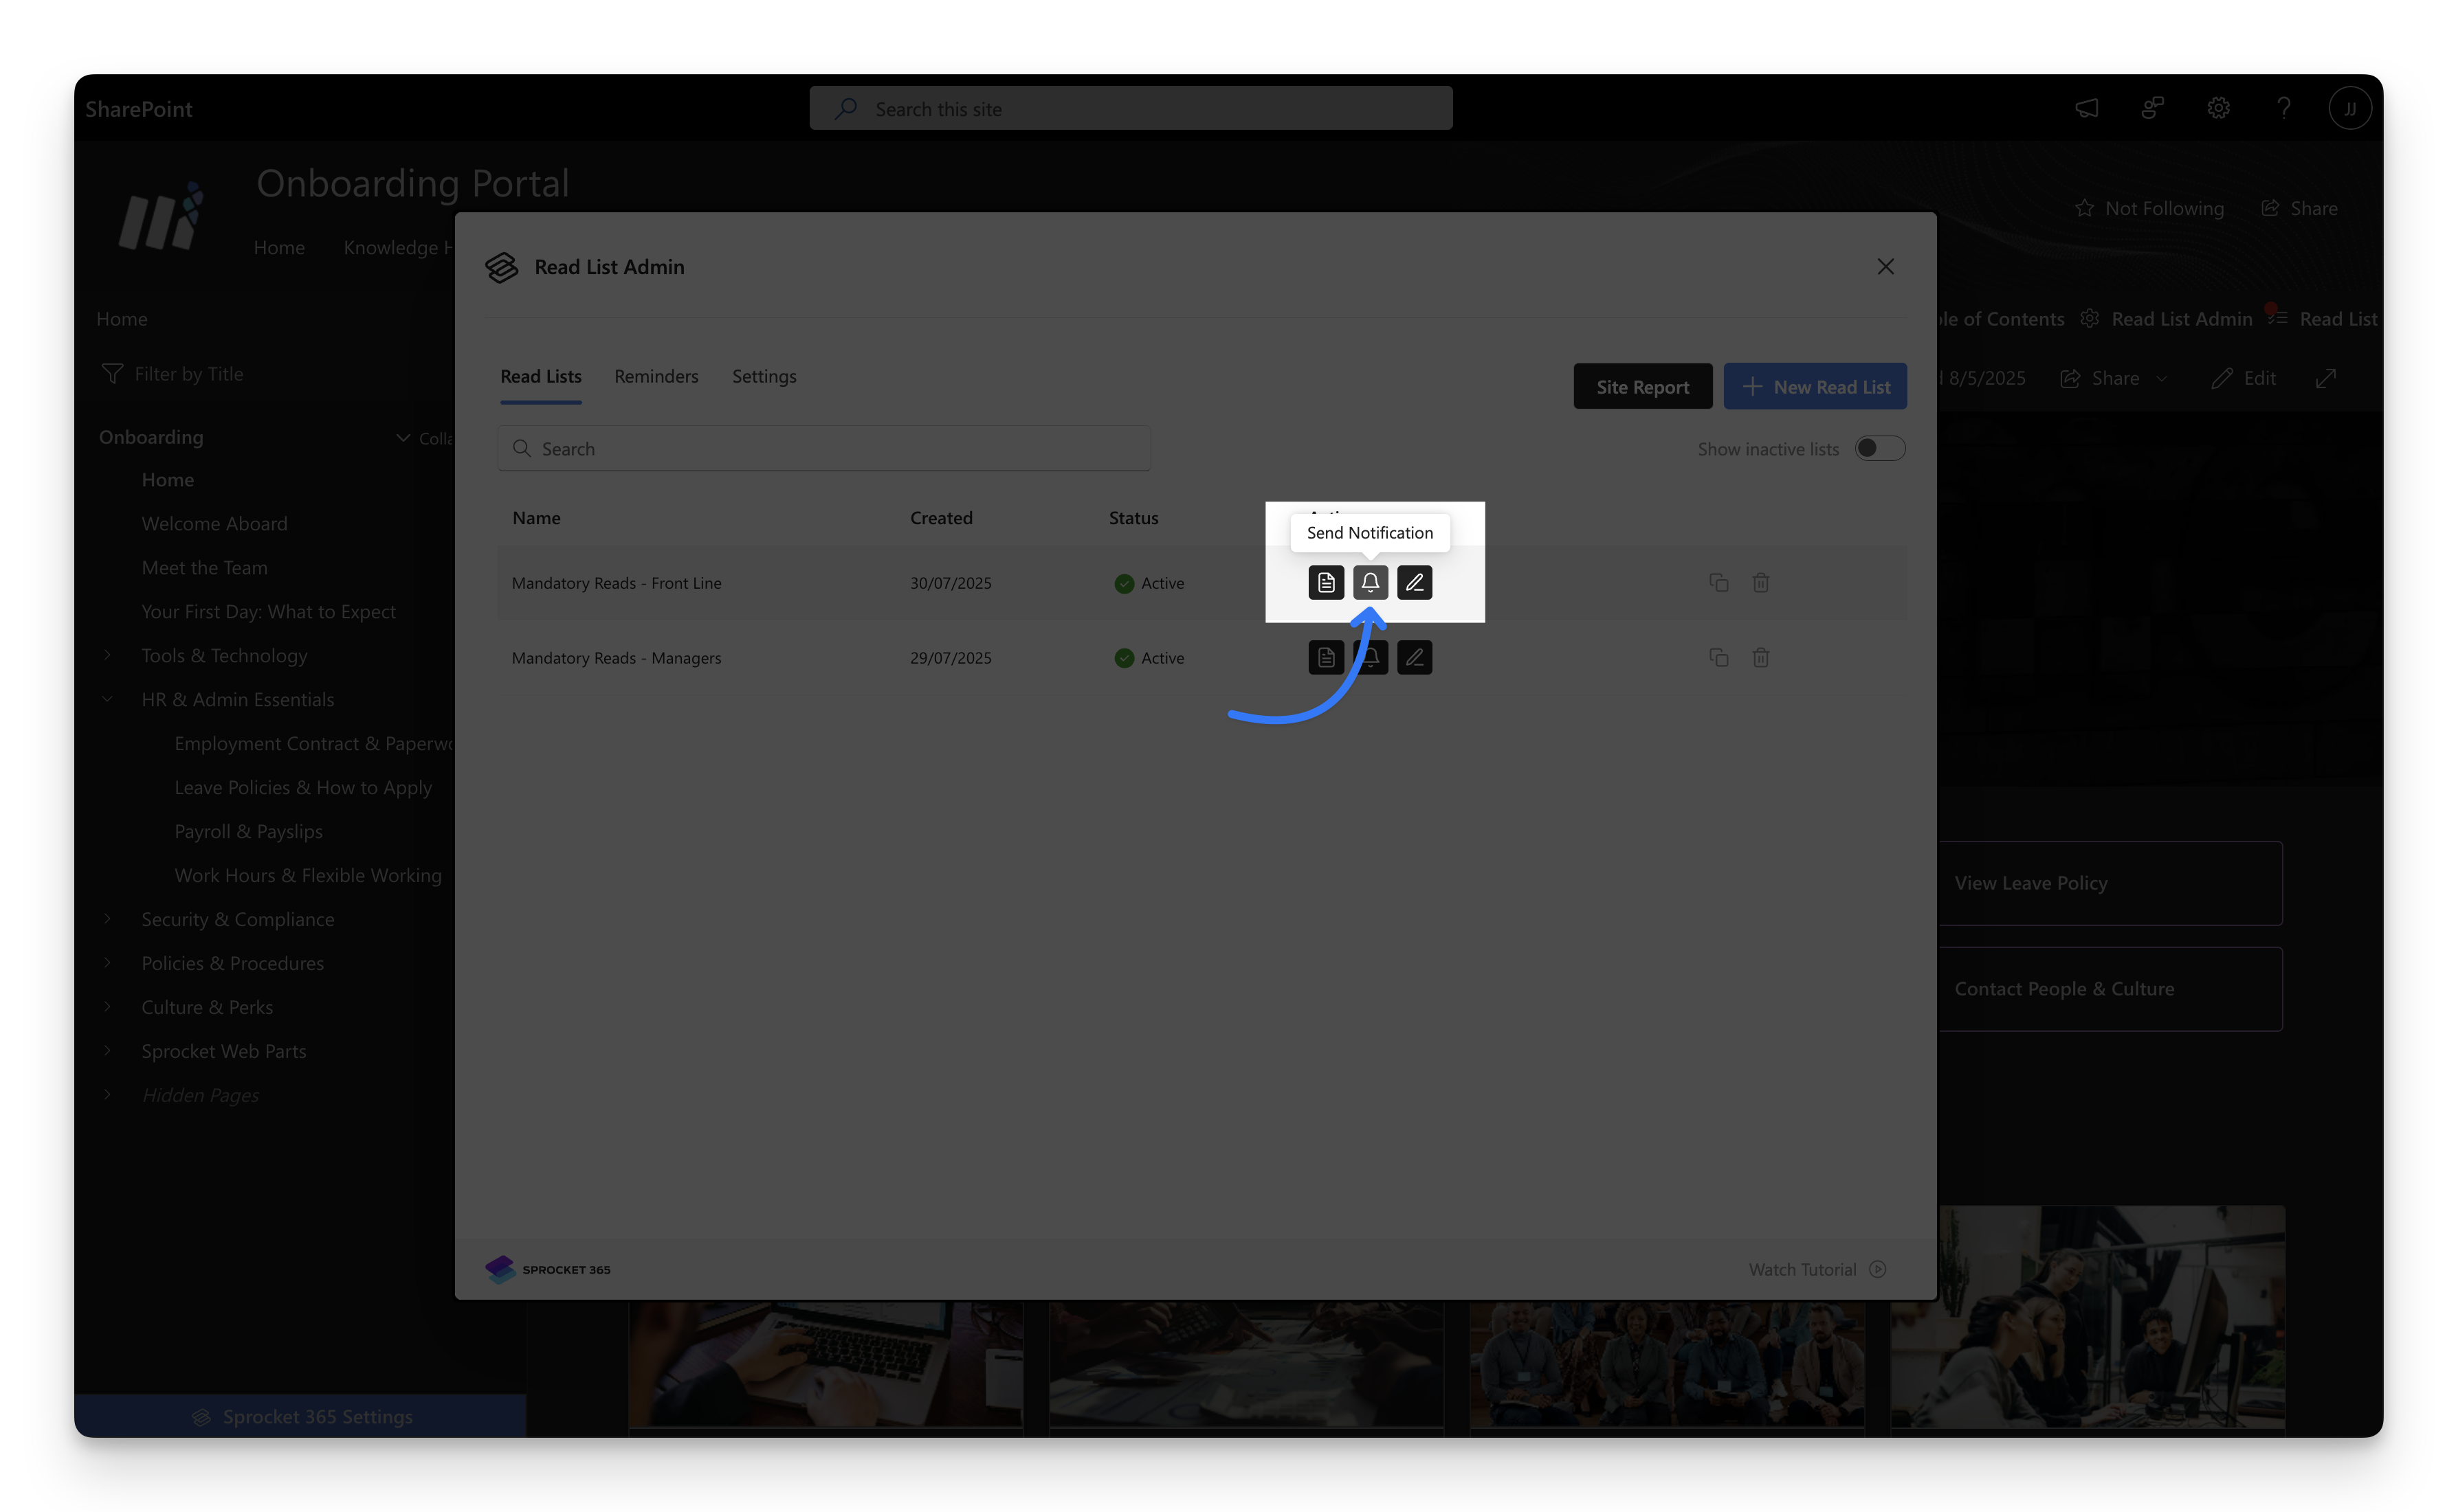Screen dimensions: 2458x1512
Task: Click the bell Send Notification icon for Front Line
Action: [x=1369, y=582]
